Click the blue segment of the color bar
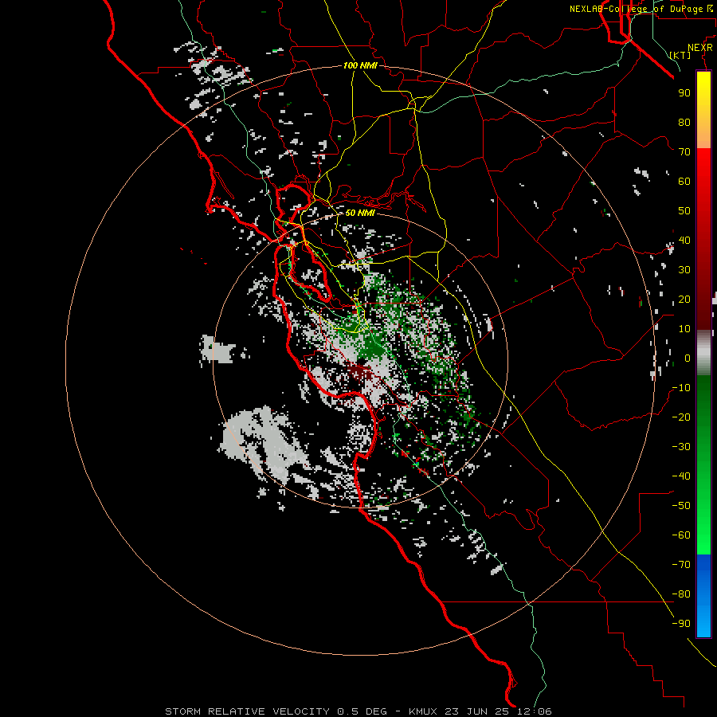Image resolution: width=717 pixels, height=717 pixels. (703, 596)
